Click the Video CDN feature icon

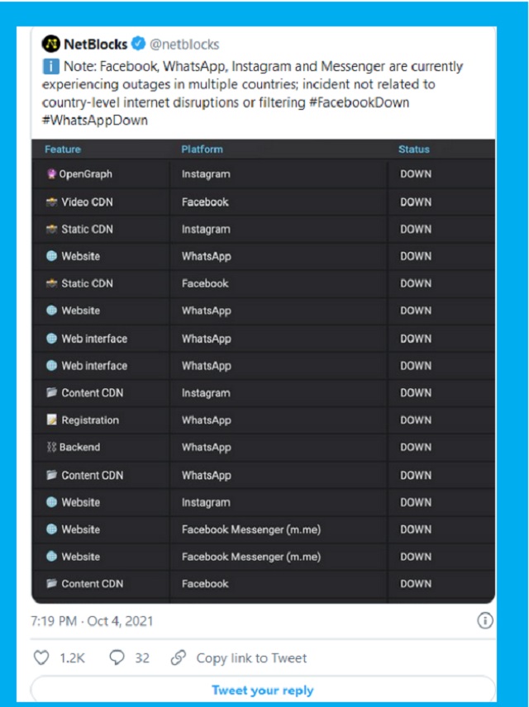[52, 202]
